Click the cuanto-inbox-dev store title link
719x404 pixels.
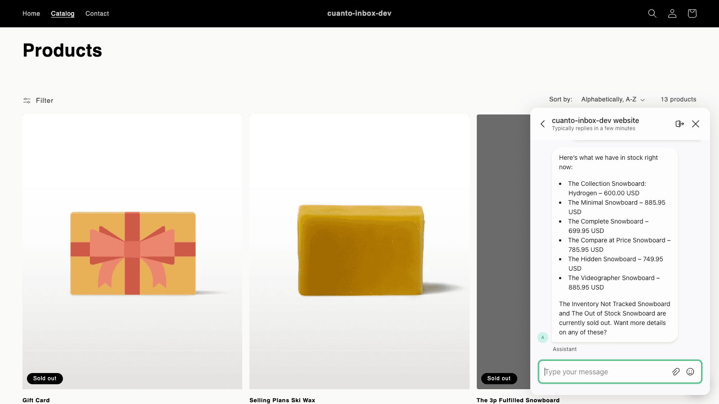pyautogui.click(x=359, y=13)
